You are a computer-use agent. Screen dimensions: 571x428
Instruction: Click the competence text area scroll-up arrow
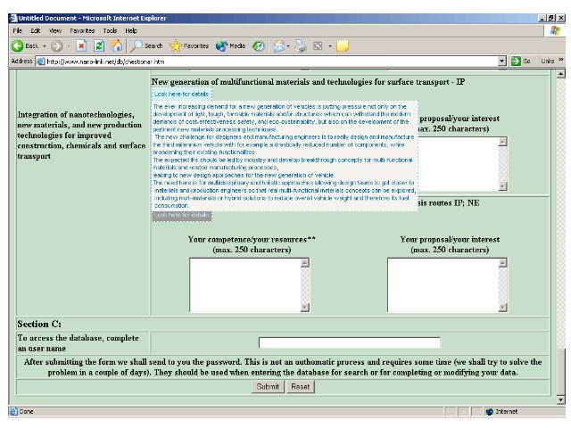(305, 263)
